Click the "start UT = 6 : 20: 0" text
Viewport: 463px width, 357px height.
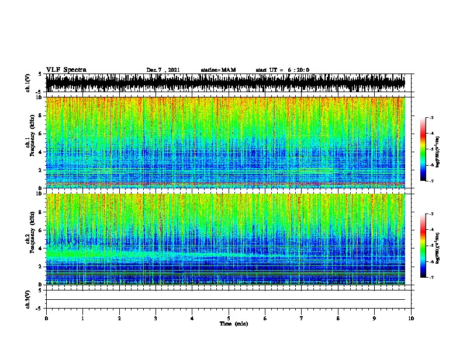pos(282,70)
